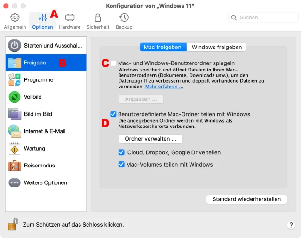Uncheck Benutzerdefinierte Mac-Ordner teilen mit Windows
Viewport: 301px width, 238px height.
coord(113,114)
